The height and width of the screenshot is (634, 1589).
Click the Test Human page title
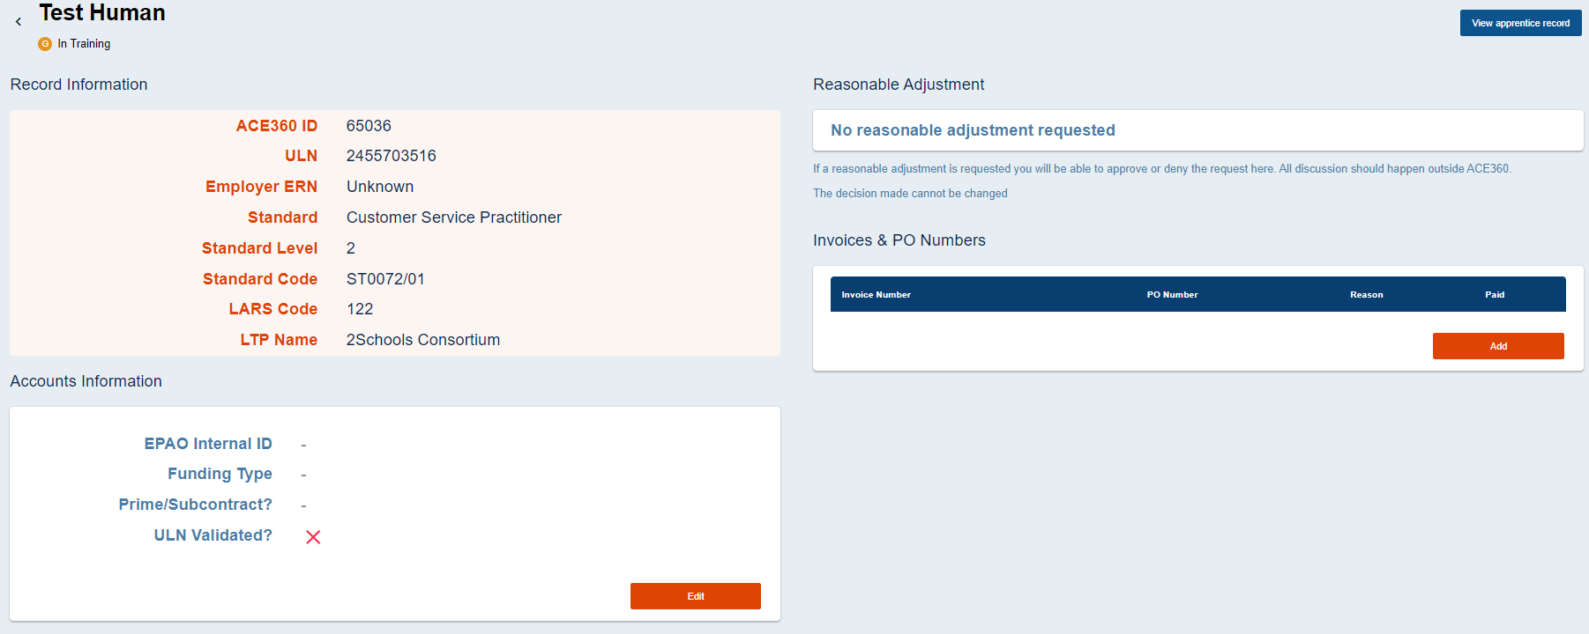click(101, 12)
